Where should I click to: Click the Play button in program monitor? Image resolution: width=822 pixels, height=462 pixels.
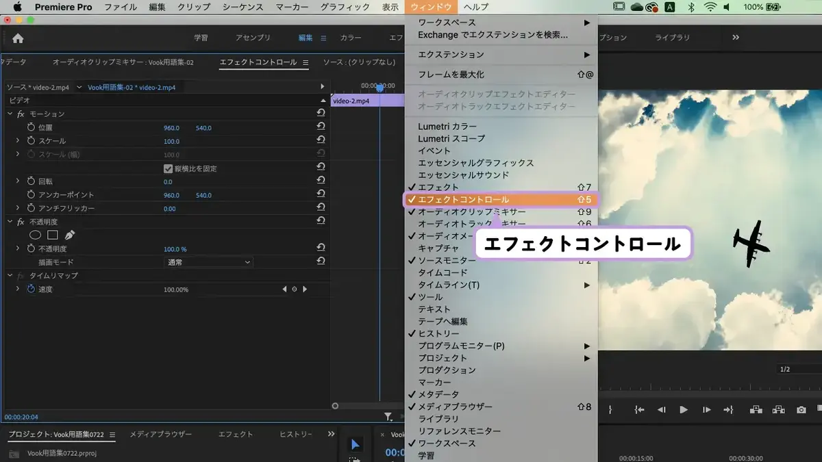[683, 410]
